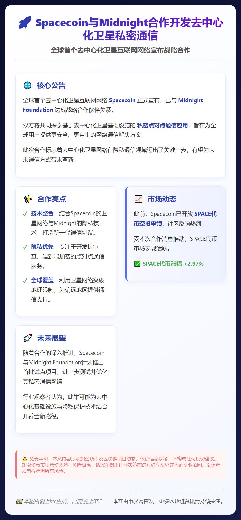
Task: Click the globe icon next to 核心公告
Action: 27,85
